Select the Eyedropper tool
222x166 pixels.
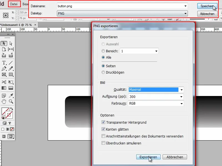click(11, 96)
